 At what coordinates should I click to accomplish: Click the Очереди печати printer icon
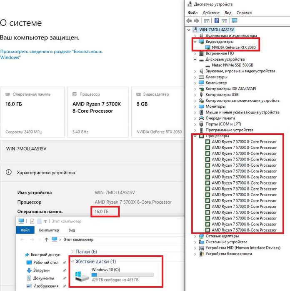[201, 118]
